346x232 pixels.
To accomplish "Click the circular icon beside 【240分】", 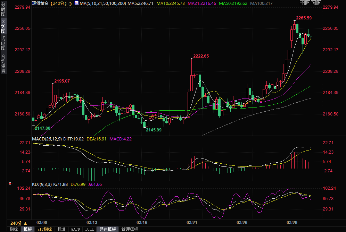I will [x=71, y=3].
